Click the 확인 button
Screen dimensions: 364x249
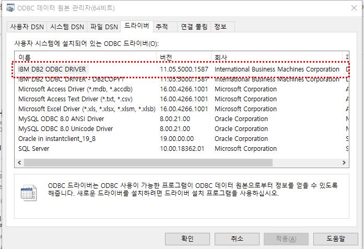[x=187, y=239]
